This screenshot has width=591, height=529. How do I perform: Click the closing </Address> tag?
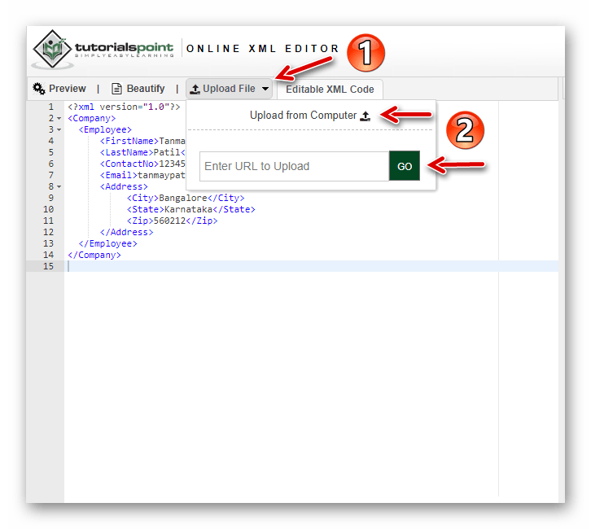[x=127, y=232]
